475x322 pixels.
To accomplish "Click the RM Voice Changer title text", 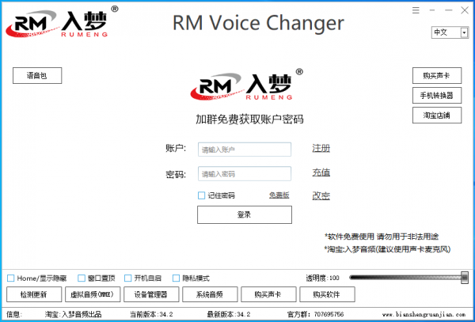I will [x=258, y=23].
